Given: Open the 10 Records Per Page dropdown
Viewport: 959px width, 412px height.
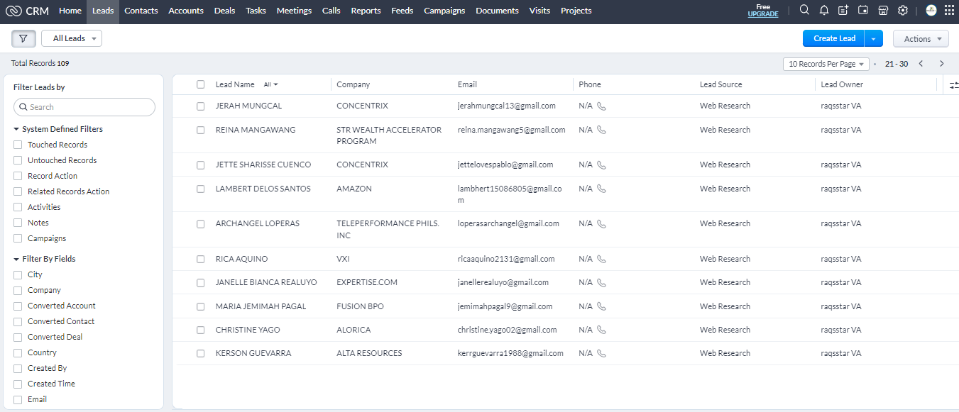Looking at the screenshot, I should (x=826, y=64).
